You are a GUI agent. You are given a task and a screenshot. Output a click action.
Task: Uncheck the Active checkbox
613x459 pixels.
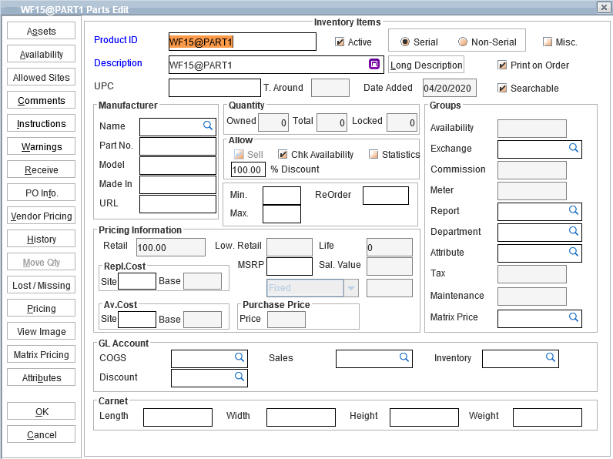[340, 42]
